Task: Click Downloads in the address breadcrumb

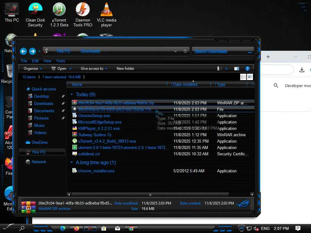Action: pyautogui.click(x=91, y=51)
